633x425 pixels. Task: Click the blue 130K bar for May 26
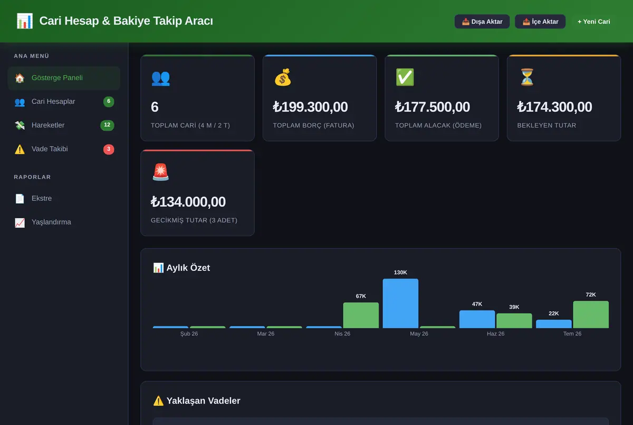(400, 304)
